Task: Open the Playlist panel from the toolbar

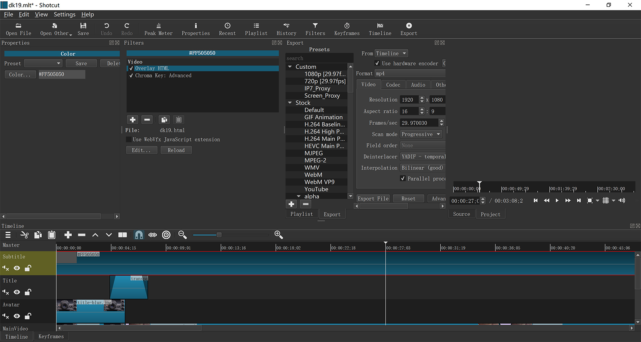Action: click(x=256, y=29)
